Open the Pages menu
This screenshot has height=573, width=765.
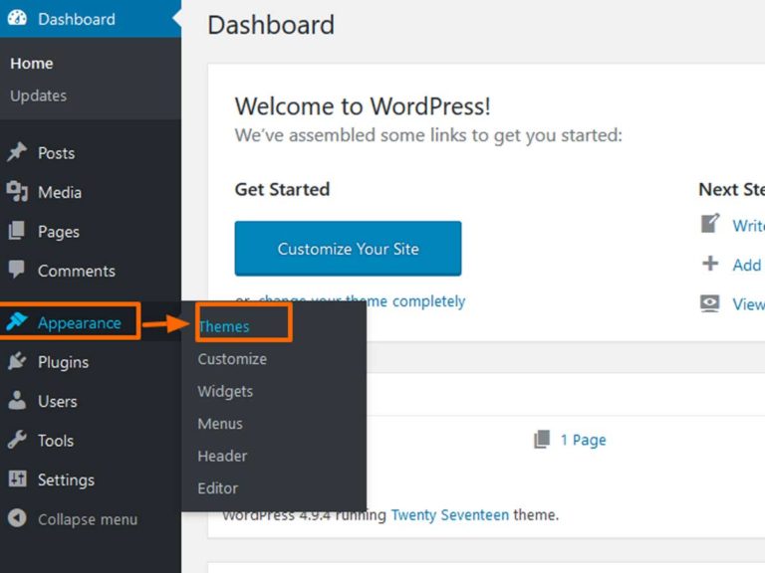tap(59, 232)
